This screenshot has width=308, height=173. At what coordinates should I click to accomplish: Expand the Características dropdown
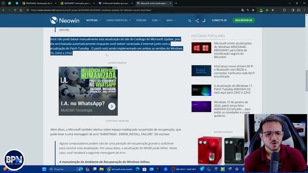118,20
